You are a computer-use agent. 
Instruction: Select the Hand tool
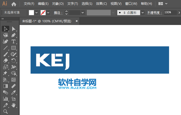(14, 105)
